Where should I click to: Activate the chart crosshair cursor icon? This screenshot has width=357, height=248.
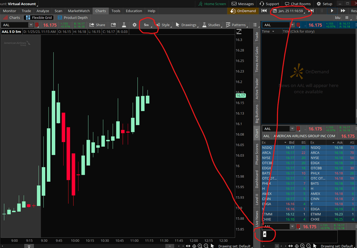pyautogui.click(x=194, y=246)
